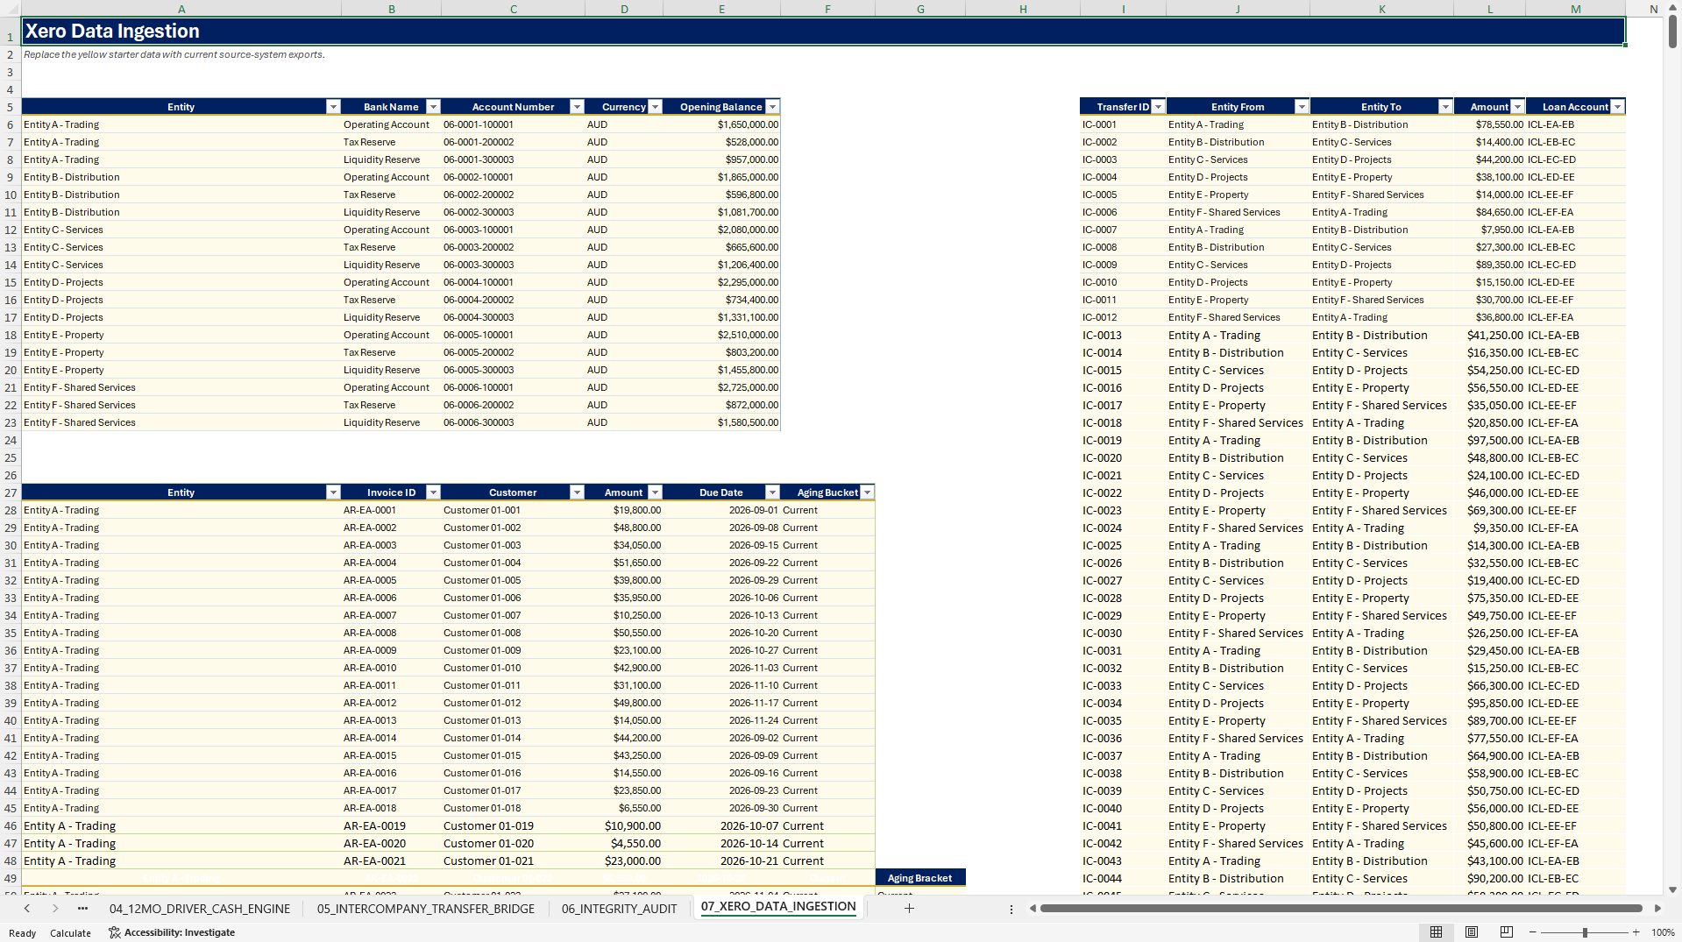Open Customer column filter dropdown
1682x942 pixels.
click(x=577, y=492)
